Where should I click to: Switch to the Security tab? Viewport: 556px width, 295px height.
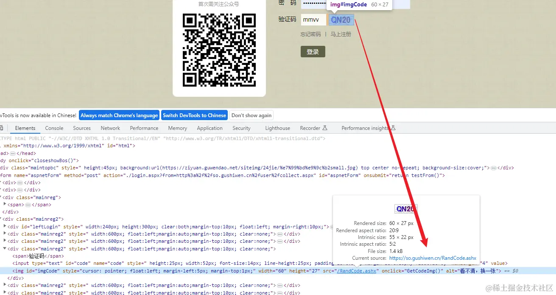point(241,128)
